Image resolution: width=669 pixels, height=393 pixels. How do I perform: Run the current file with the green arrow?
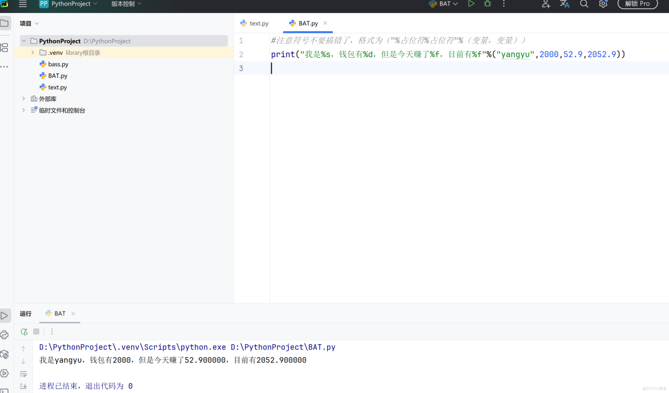tap(471, 4)
